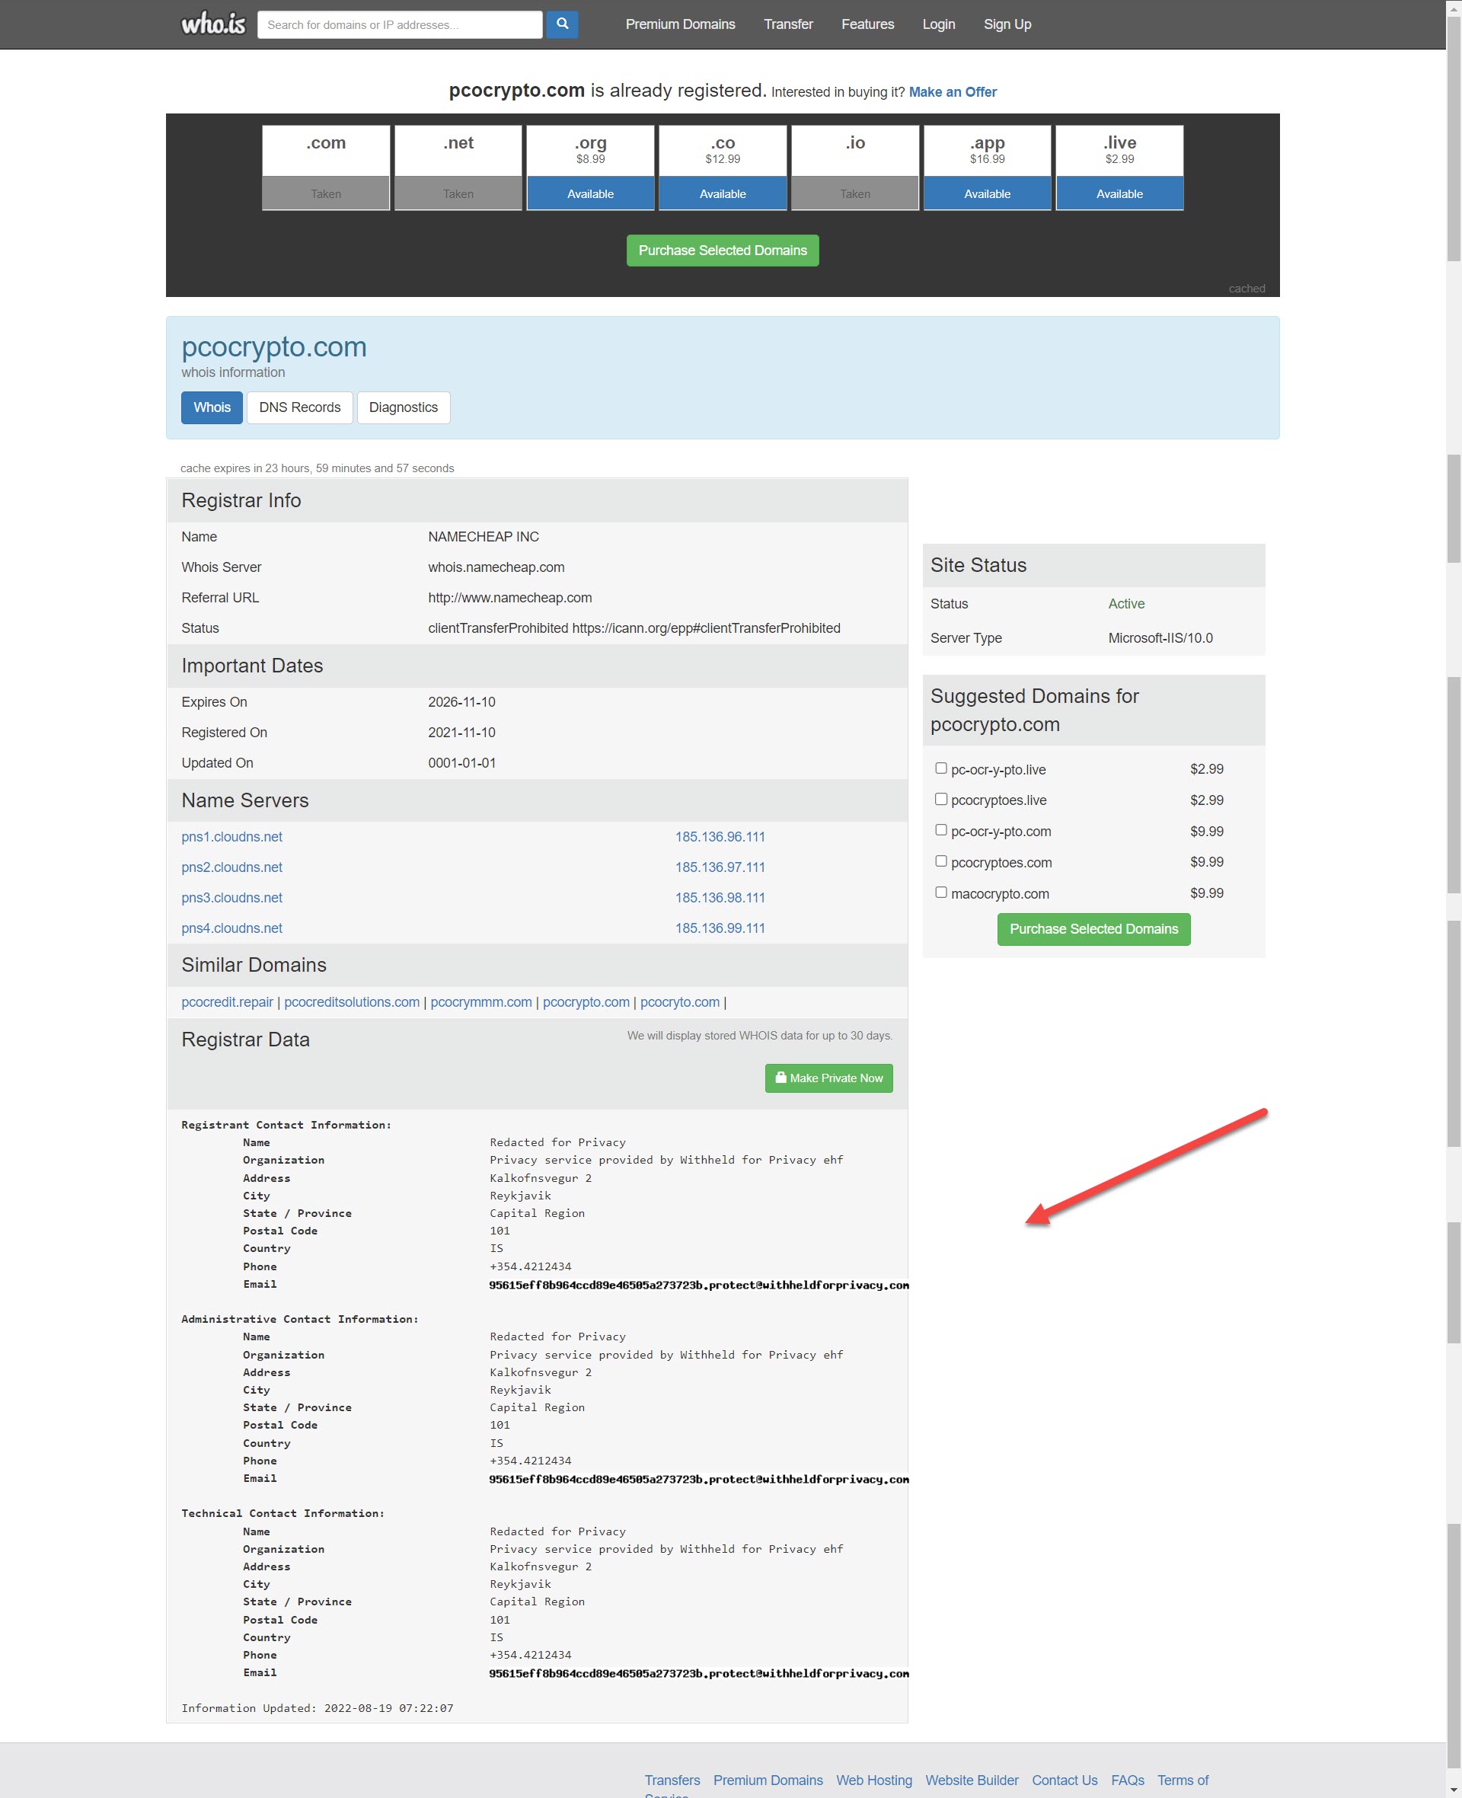The height and width of the screenshot is (1798, 1462).
Task: Switch to the Whois tab
Action: (x=212, y=407)
